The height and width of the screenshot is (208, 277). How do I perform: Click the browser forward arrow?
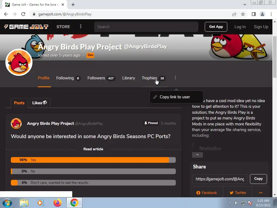tap(15, 14)
